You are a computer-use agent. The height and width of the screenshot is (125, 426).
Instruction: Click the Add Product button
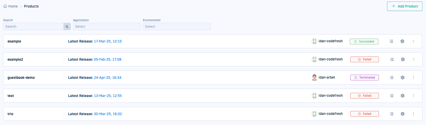point(404,6)
